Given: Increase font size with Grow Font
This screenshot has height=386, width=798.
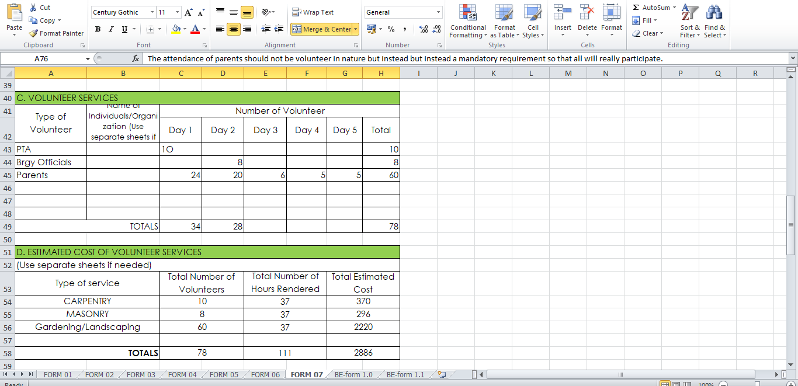Looking at the screenshot, I should coord(188,12).
